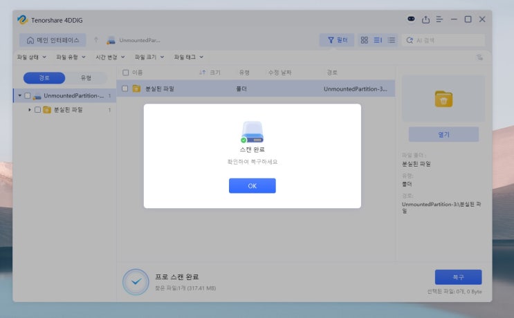Open the game controller icon in title bar
The image size is (514, 318).
(411, 19)
